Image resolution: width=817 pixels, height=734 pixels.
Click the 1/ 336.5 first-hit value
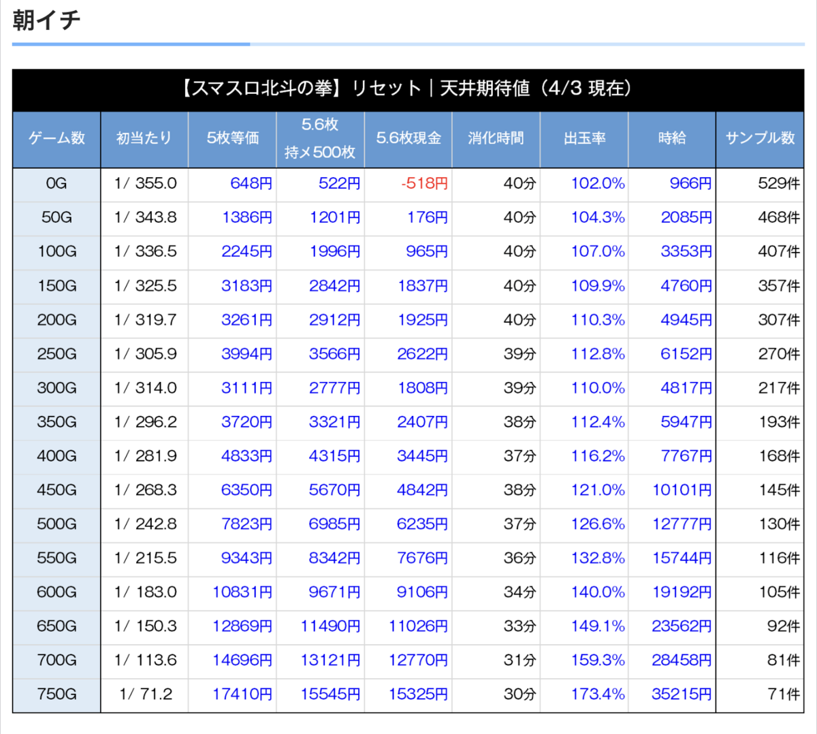[x=146, y=252]
